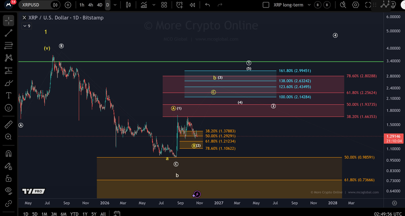The height and width of the screenshot is (216, 405).
Task: Open the indicator templates grid
Action: (x=164, y=5)
